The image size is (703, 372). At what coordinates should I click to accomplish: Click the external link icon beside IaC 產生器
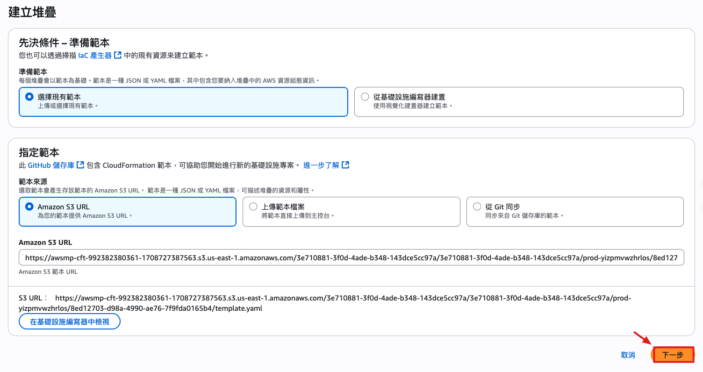click(x=118, y=55)
